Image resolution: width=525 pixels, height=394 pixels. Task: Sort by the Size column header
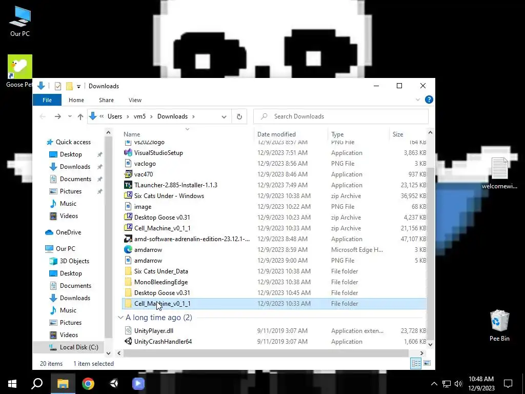pyautogui.click(x=398, y=134)
